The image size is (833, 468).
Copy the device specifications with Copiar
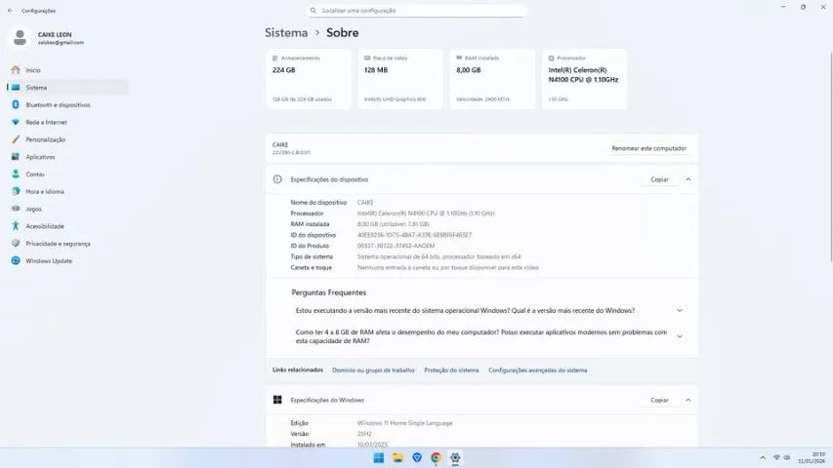click(659, 179)
